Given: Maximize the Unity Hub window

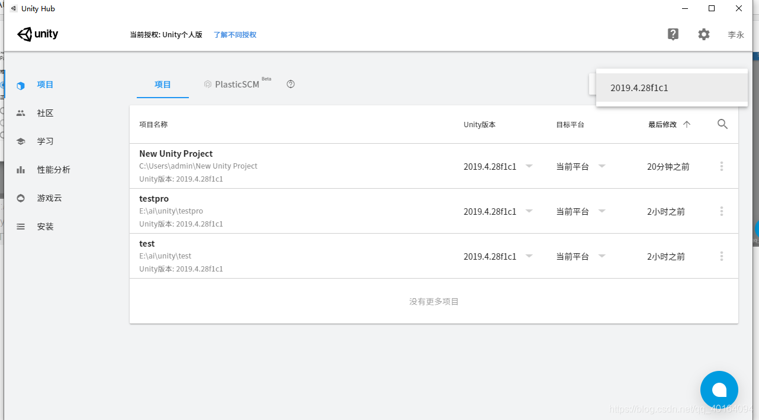Looking at the screenshot, I should coord(712,8).
